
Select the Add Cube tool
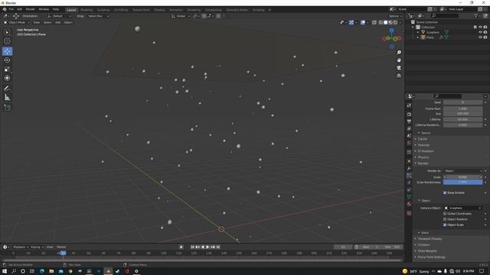pyautogui.click(x=7, y=108)
